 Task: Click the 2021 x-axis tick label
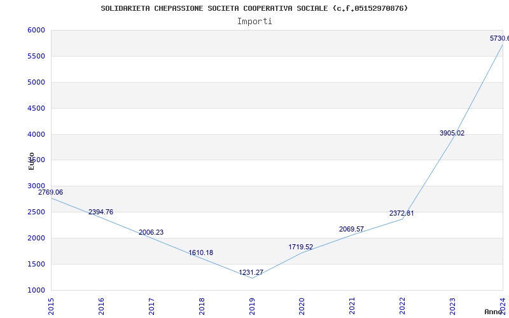[352, 307]
